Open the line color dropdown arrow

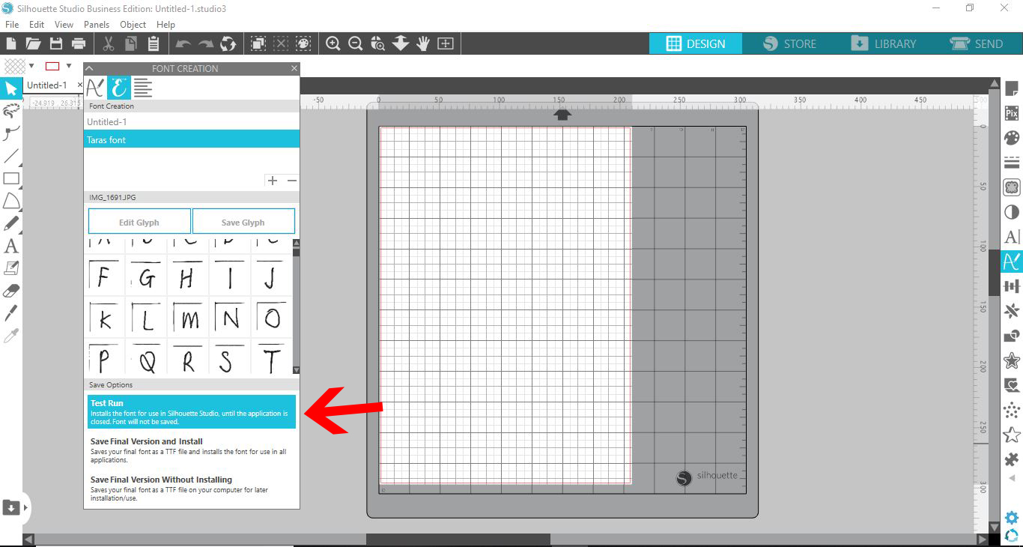point(69,66)
